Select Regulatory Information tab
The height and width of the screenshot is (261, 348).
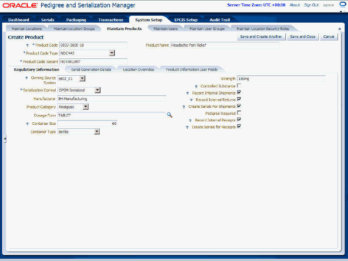pos(37,70)
